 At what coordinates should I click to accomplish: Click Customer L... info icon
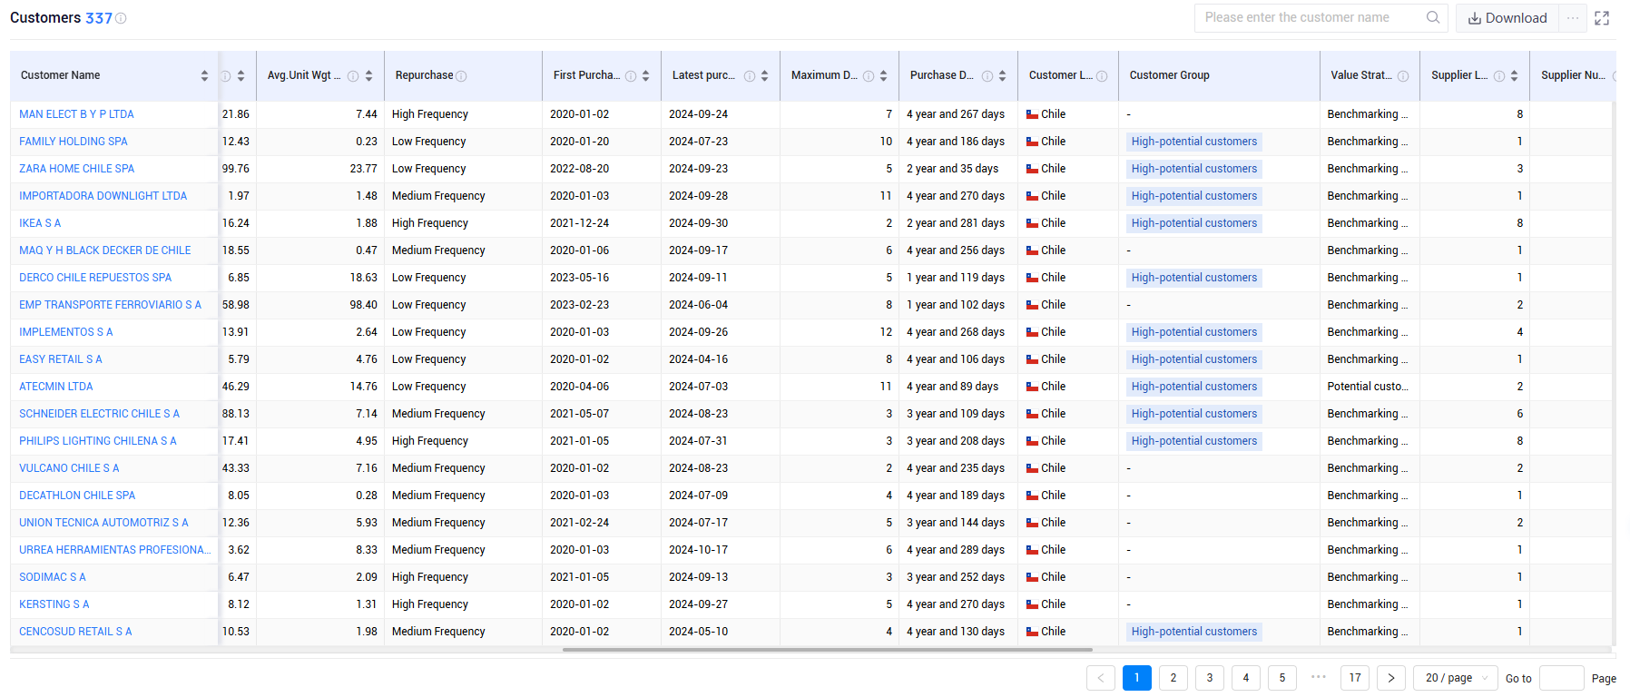[1102, 76]
